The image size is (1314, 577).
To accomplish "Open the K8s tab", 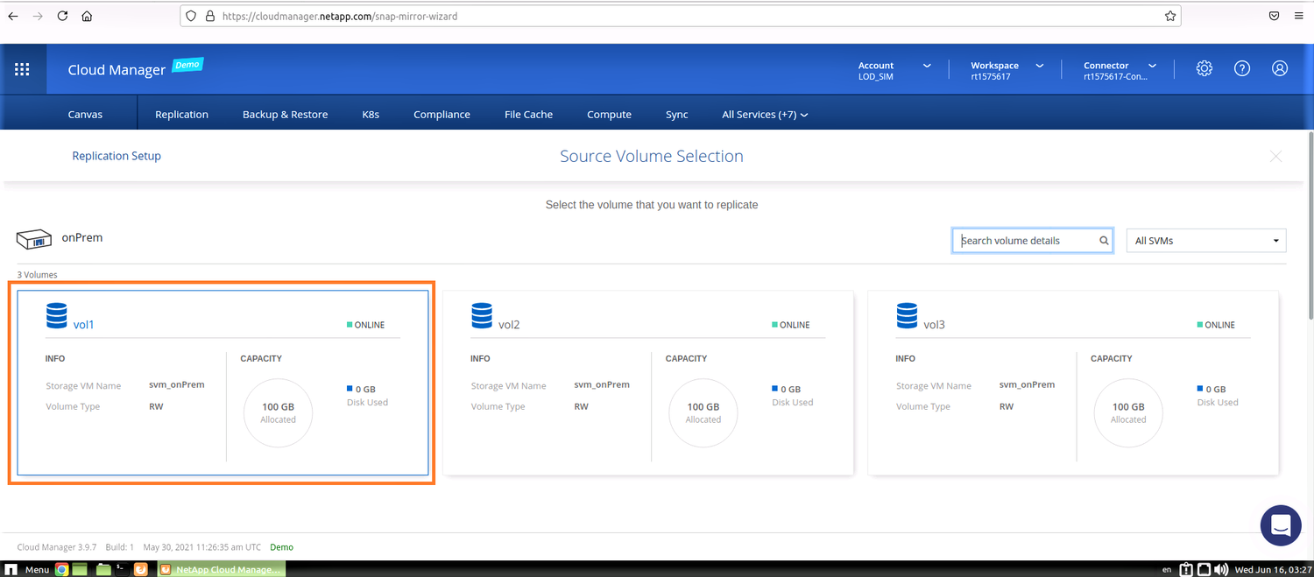I will tap(371, 115).
